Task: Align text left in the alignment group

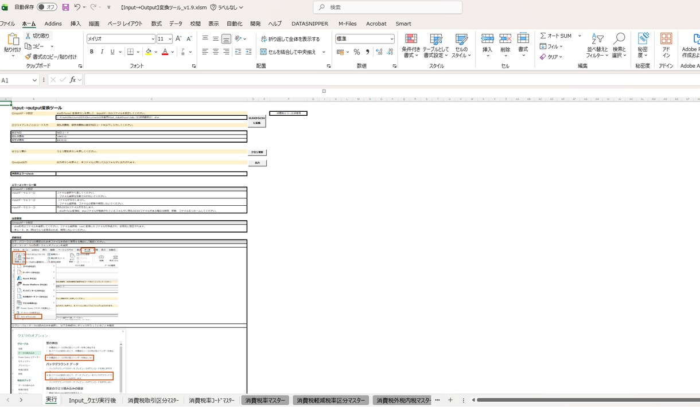Action: (205, 52)
